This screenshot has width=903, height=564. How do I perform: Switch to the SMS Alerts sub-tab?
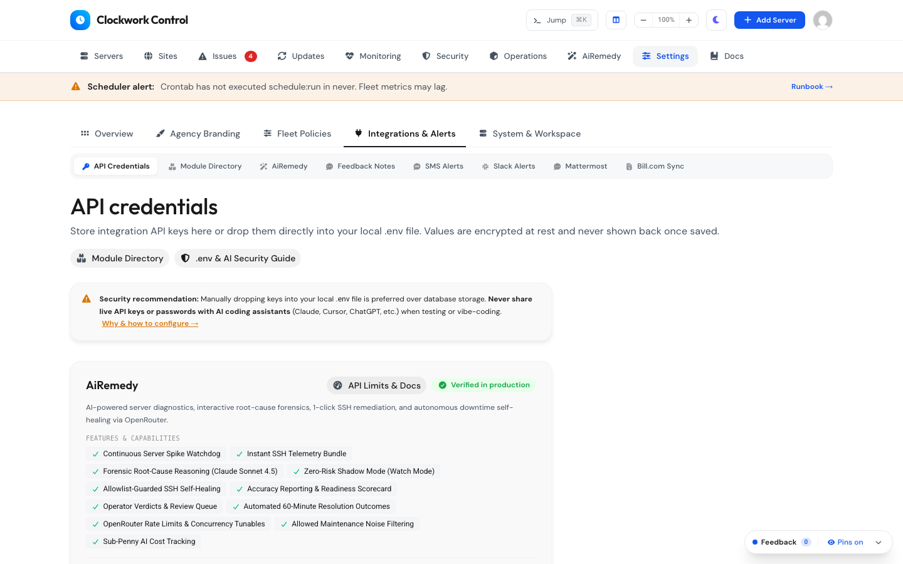point(438,166)
